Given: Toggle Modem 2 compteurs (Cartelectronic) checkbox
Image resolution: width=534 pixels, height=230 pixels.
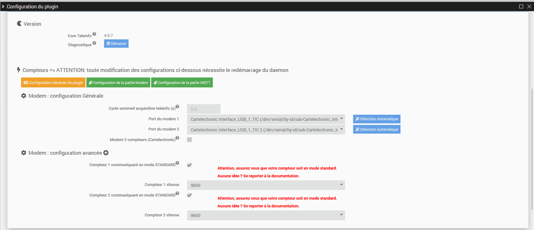Looking at the screenshot, I should (190, 140).
